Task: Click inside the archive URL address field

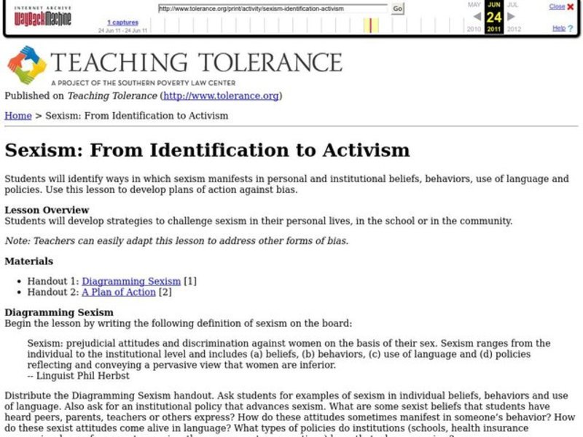Action: pos(268,8)
